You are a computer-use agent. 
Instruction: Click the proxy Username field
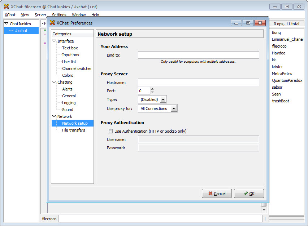198,139
